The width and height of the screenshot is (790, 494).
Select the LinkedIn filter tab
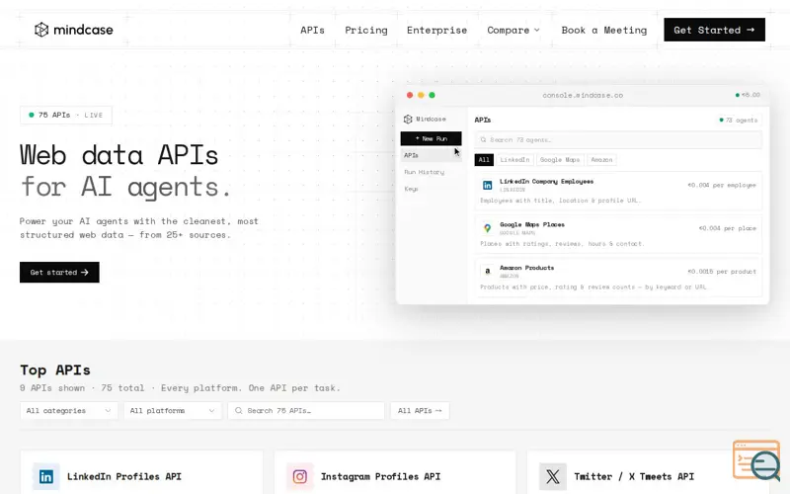coord(514,160)
